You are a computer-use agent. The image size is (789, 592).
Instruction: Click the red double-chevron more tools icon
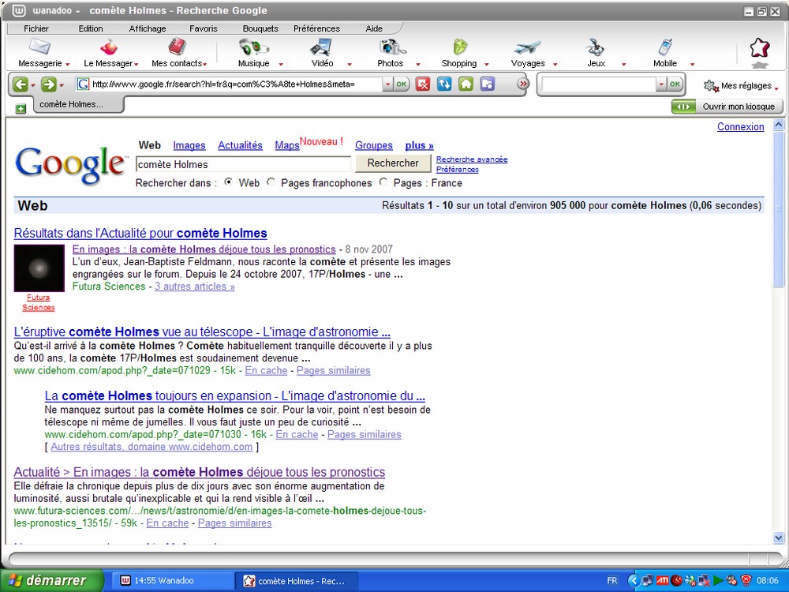(523, 84)
